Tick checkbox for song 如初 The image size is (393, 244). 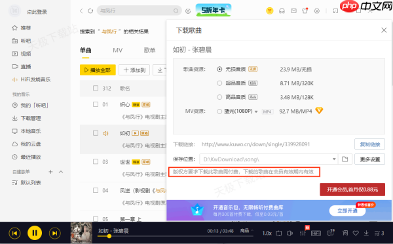96,133
